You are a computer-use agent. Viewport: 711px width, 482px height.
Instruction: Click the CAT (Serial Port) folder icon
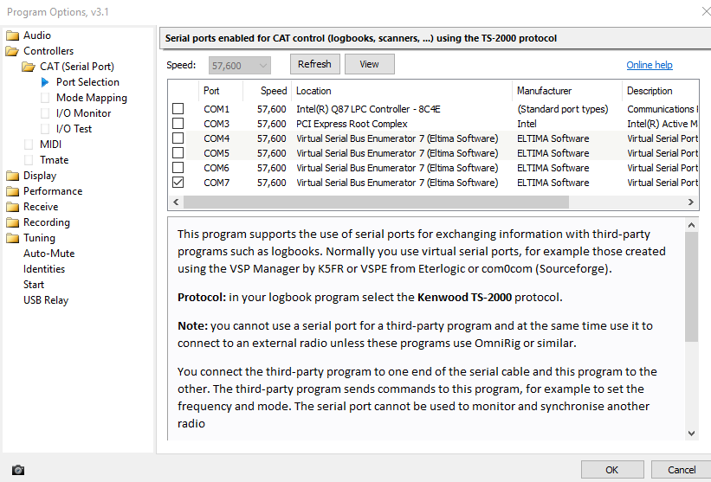pyautogui.click(x=29, y=67)
